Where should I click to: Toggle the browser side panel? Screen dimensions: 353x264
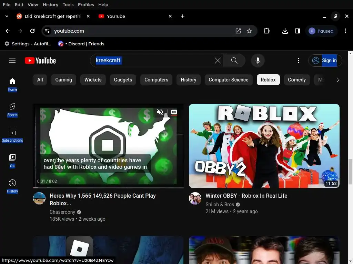click(297, 31)
